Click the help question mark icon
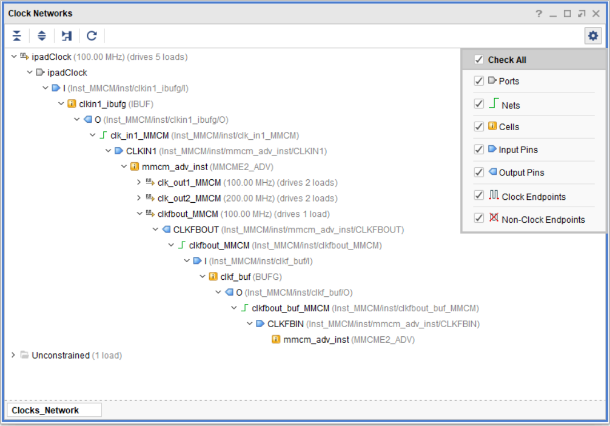 click(x=539, y=14)
